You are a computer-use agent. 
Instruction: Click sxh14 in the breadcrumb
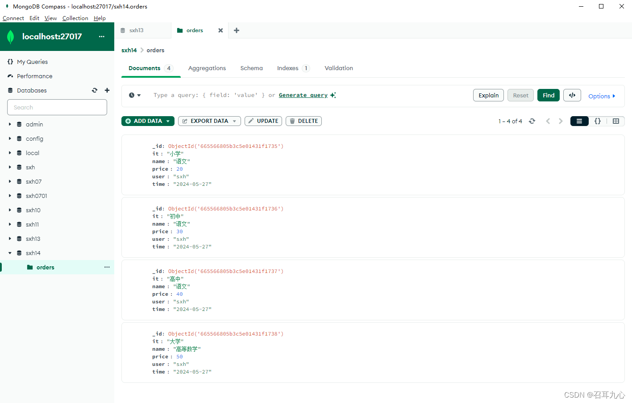coord(129,50)
